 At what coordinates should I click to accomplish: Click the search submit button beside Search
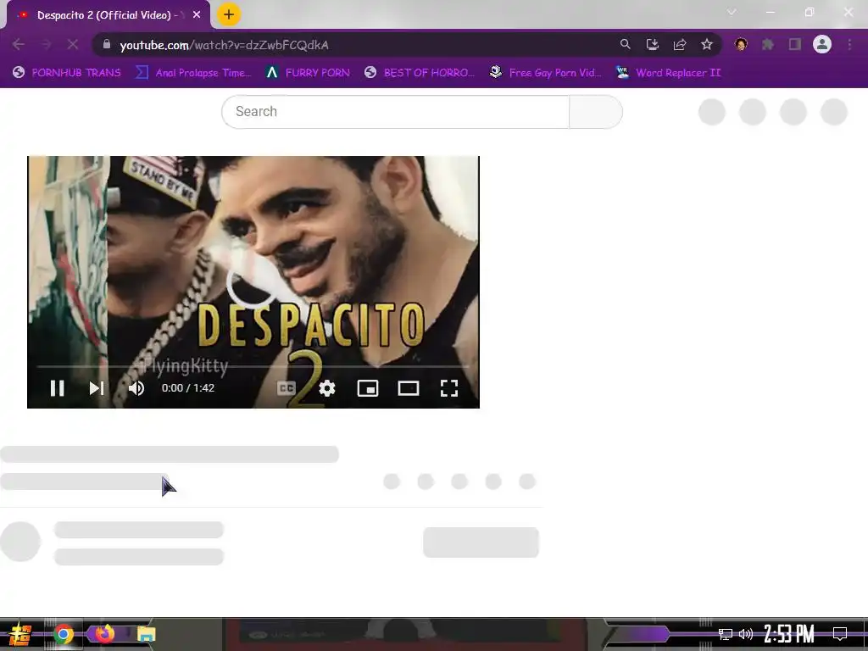pyautogui.click(x=596, y=112)
